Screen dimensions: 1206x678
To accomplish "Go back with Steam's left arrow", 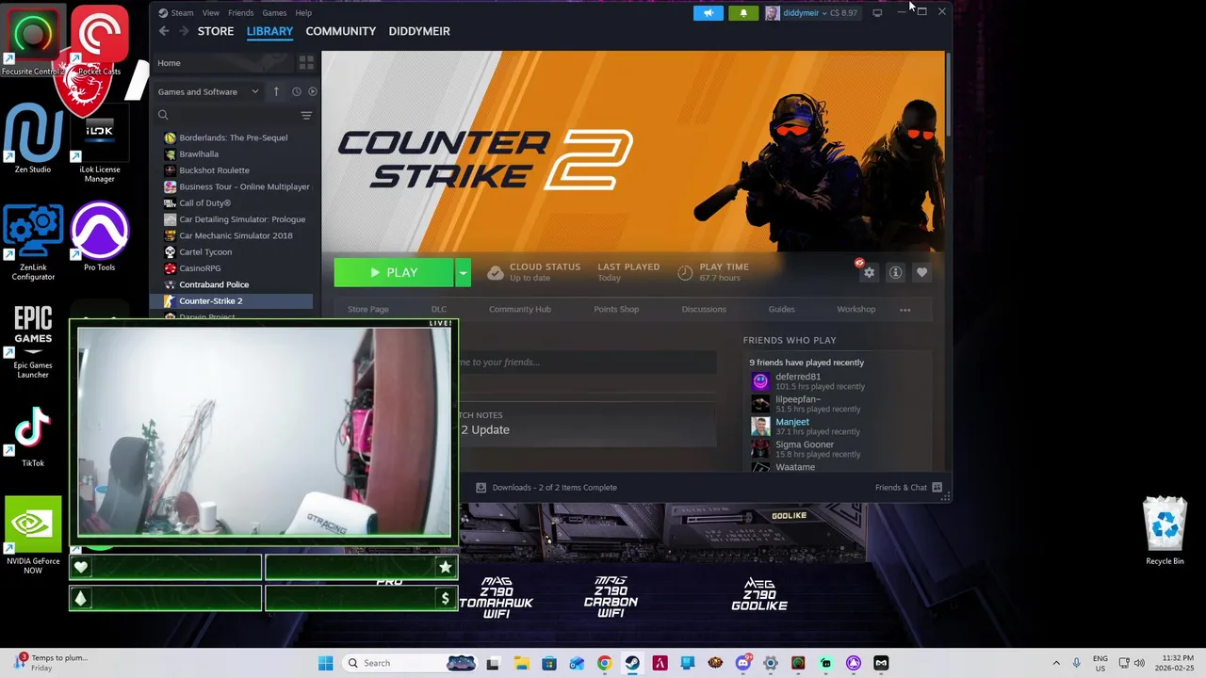I will click(x=164, y=31).
